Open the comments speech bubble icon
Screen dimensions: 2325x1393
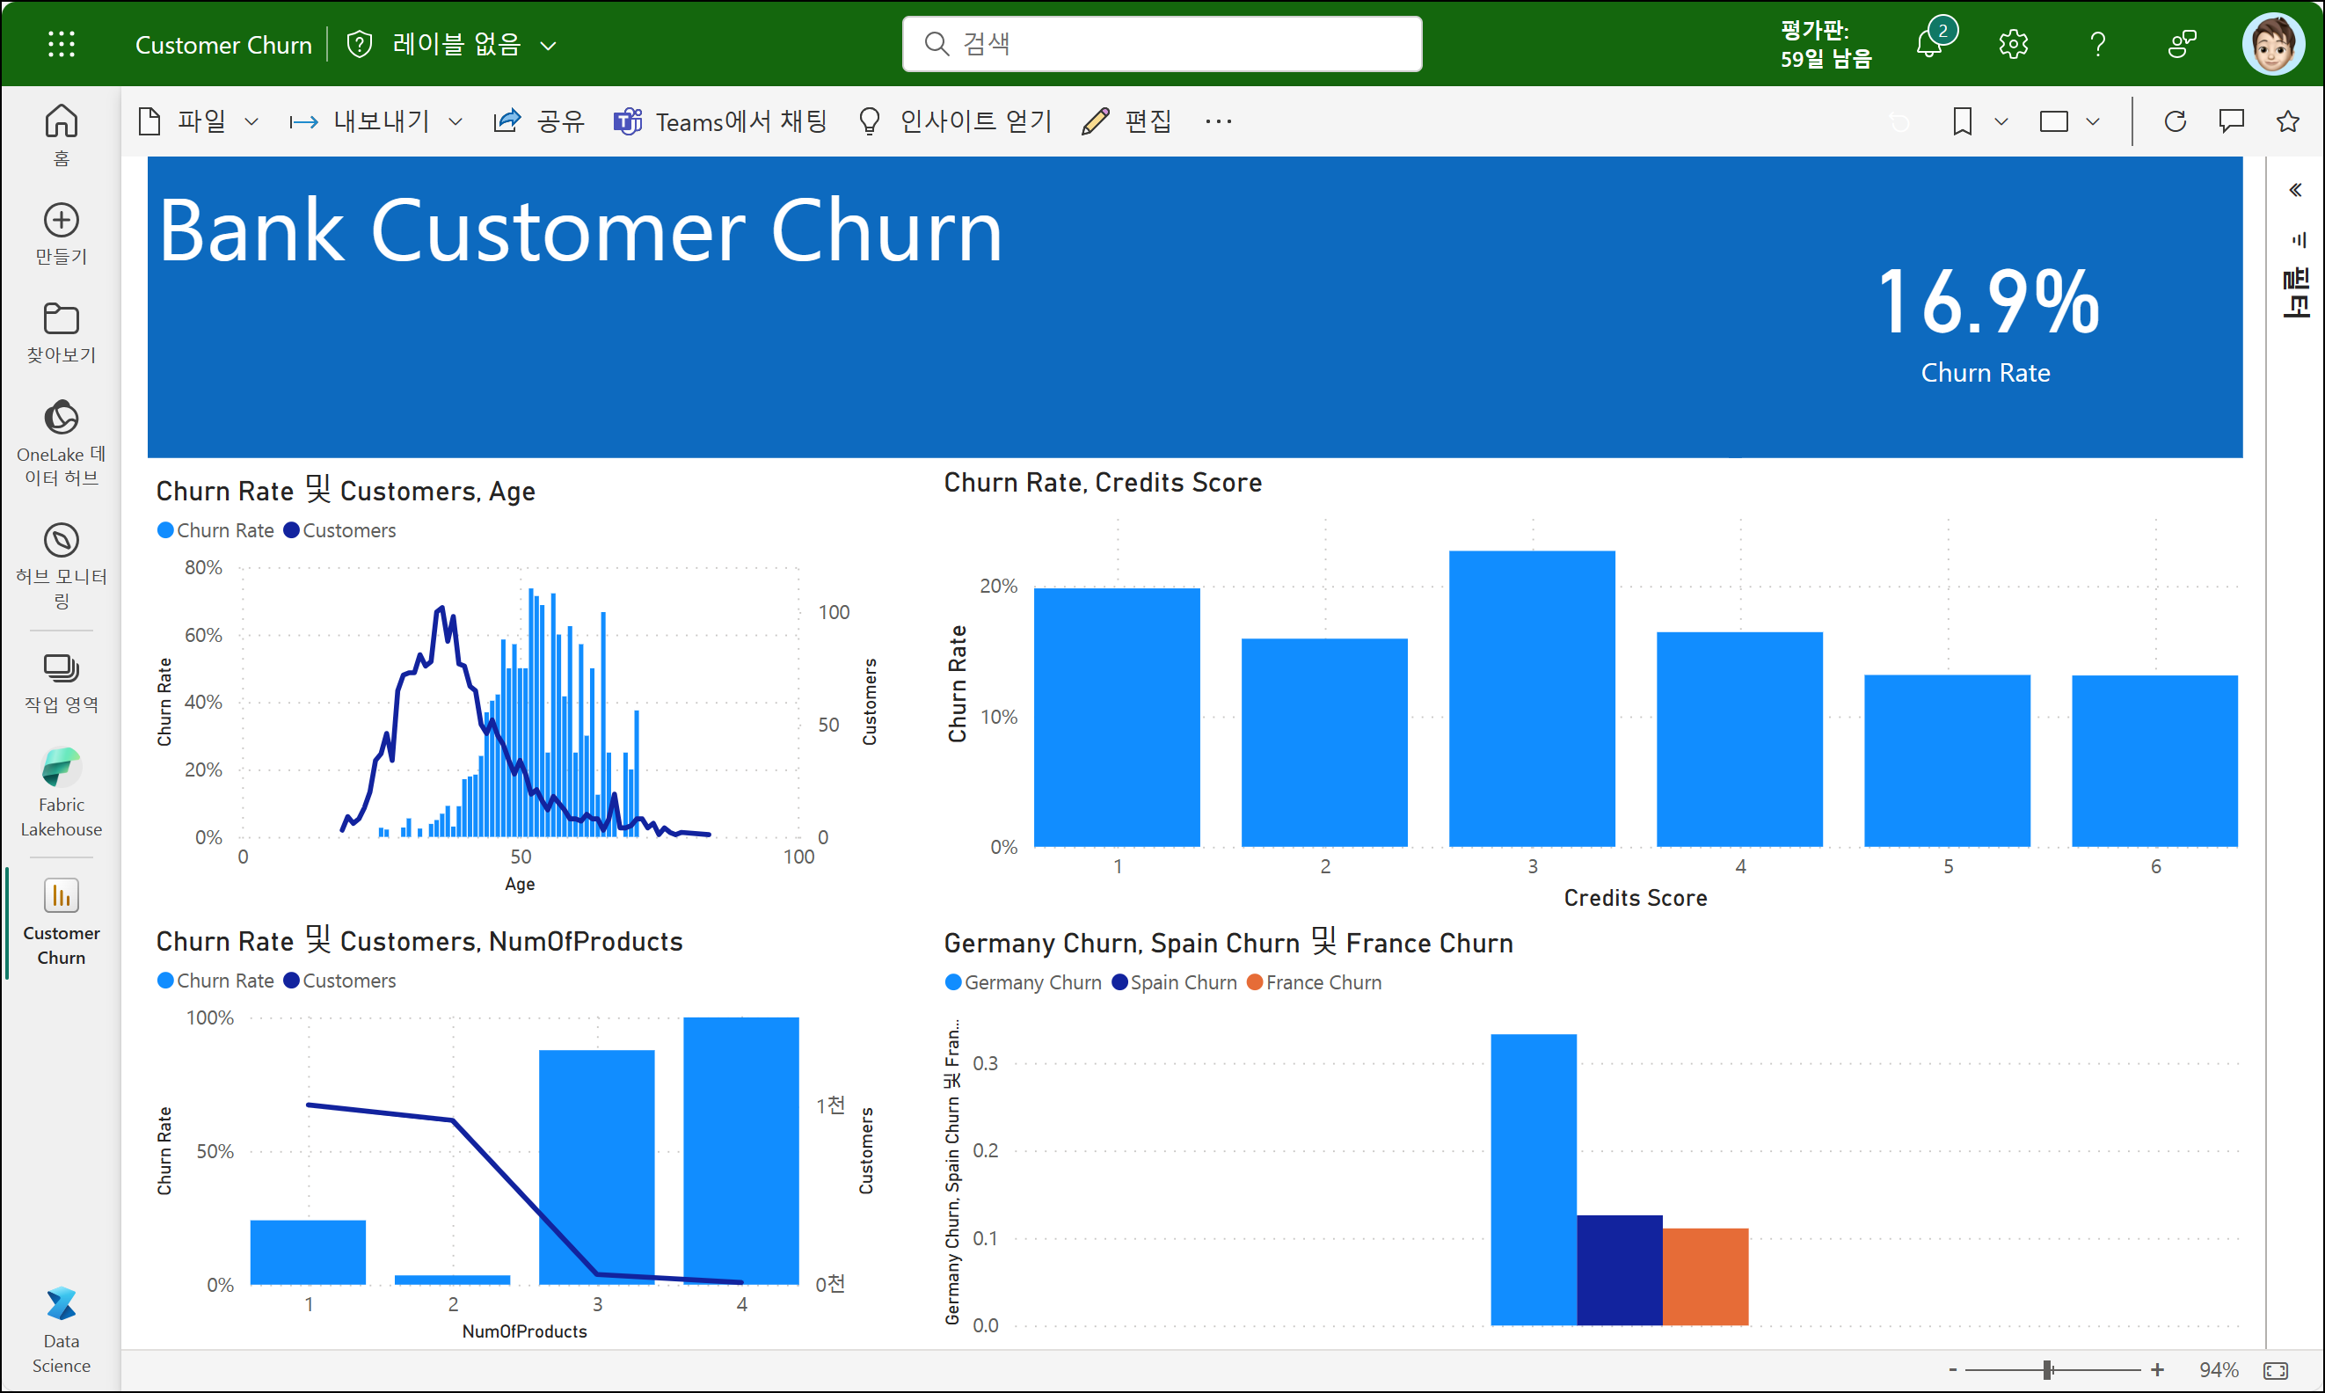pyautogui.click(x=2231, y=121)
